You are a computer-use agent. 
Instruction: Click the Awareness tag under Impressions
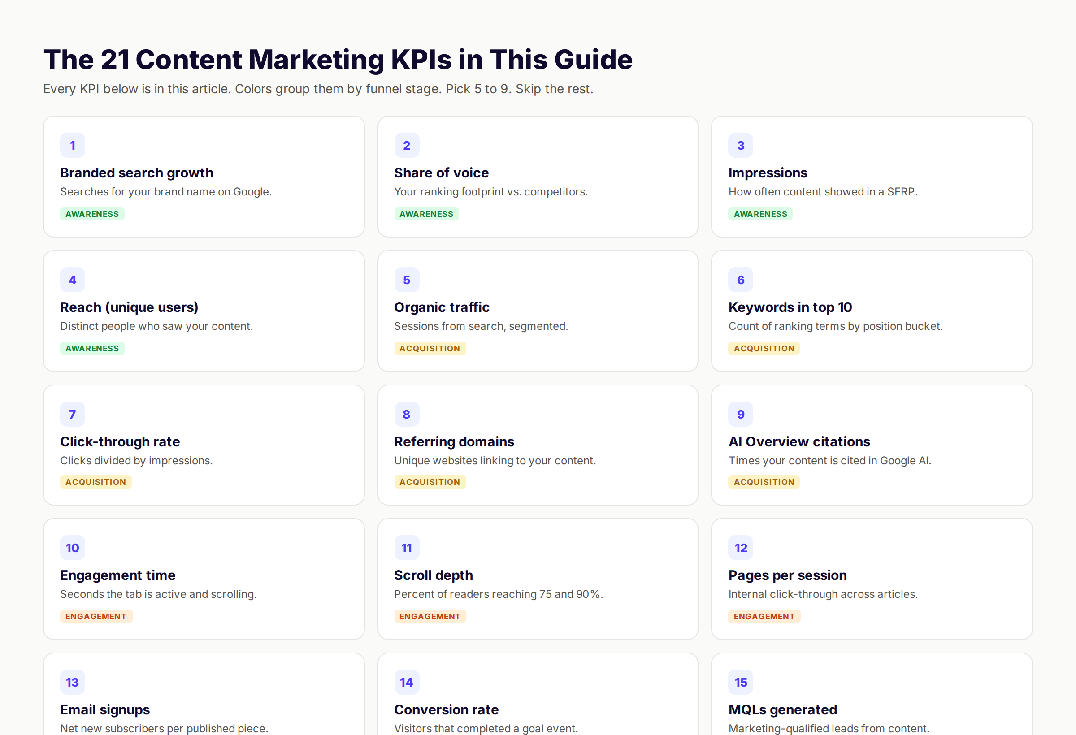click(x=760, y=214)
